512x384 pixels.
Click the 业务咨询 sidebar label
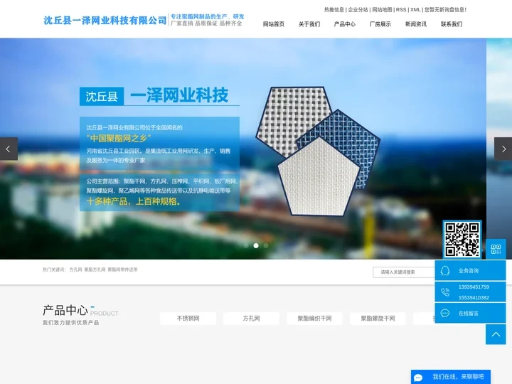tap(469, 271)
